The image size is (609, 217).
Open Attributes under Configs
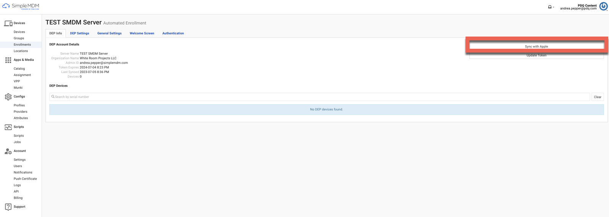pyautogui.click(x=21, y=118)
